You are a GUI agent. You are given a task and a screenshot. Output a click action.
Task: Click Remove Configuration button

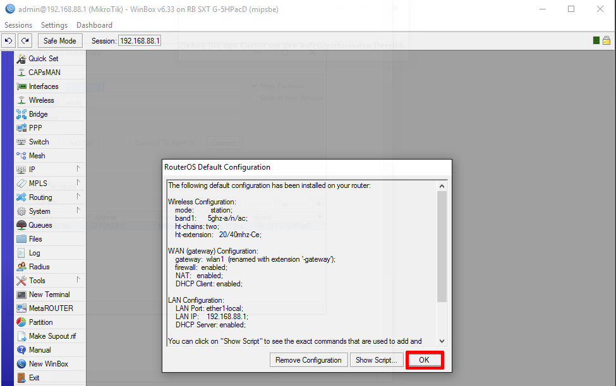(x=308, y=360)
